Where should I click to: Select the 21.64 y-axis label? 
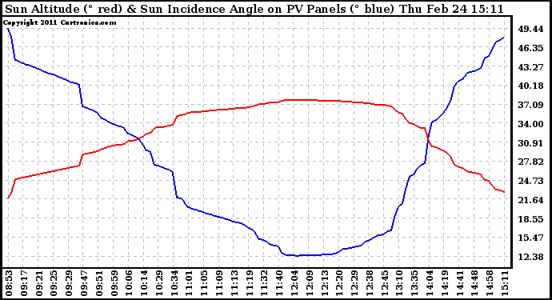point(530,200)
